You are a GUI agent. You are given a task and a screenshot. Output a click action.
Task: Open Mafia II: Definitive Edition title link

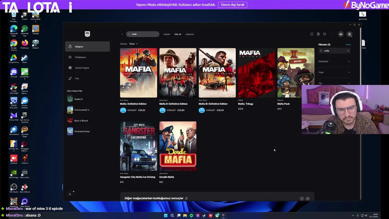click(174, 104)
